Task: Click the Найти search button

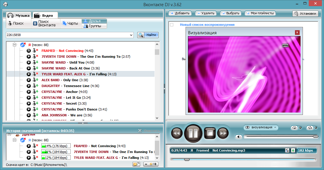Action: click(148, 35)
